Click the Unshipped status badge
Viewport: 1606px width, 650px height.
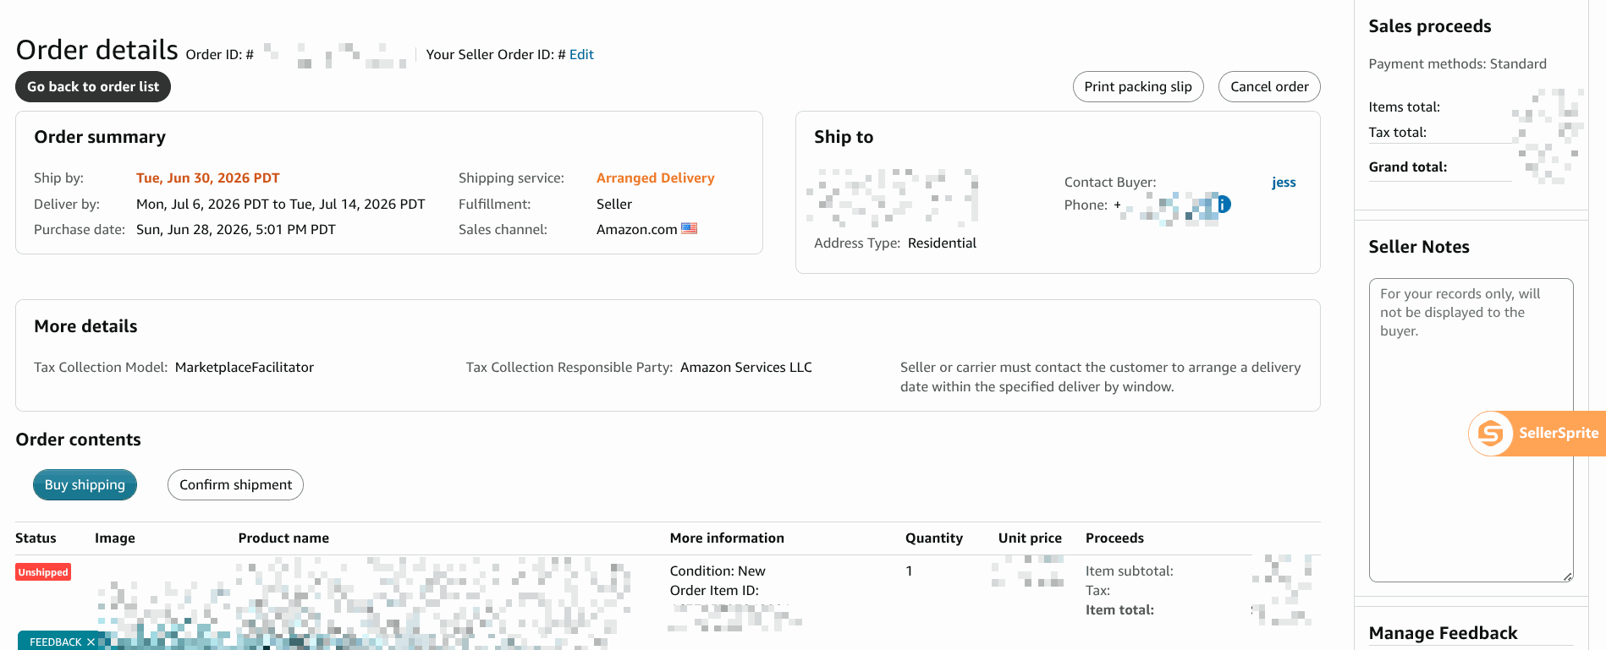point(43,572)
